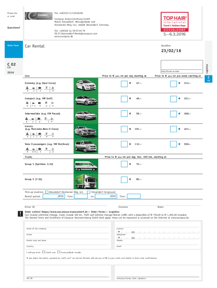Select the Mercedes-Benz E-Class luxury car picture
This screenshot has width=217, height=288.
click(86, 131)
